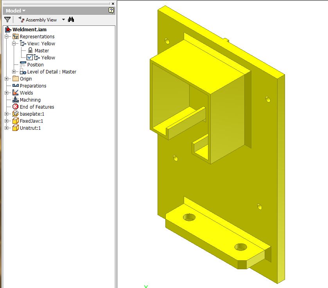
Task: Uncheck the Yellow view representation checkbox
Action: [29, 57]
